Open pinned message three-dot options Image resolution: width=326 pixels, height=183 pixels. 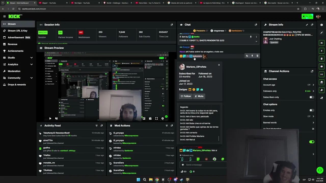(256, 37)
